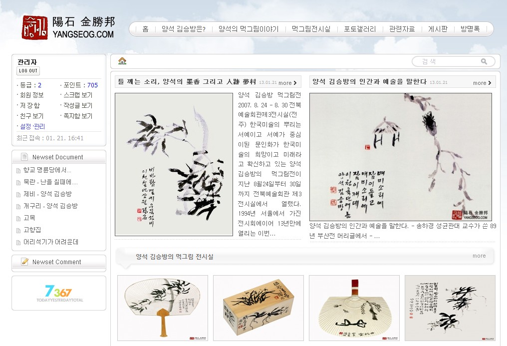Open the 게시판 menu

click(438, 29)
